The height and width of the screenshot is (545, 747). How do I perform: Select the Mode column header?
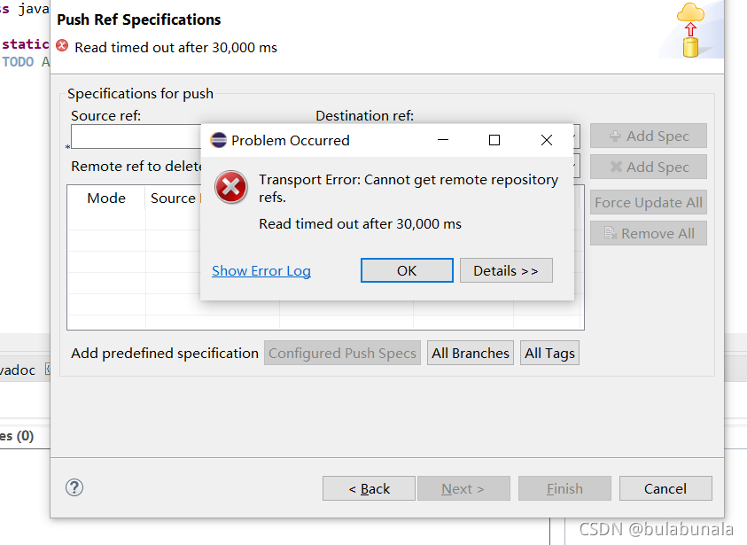pyautogui.click(x=106, y=198)
